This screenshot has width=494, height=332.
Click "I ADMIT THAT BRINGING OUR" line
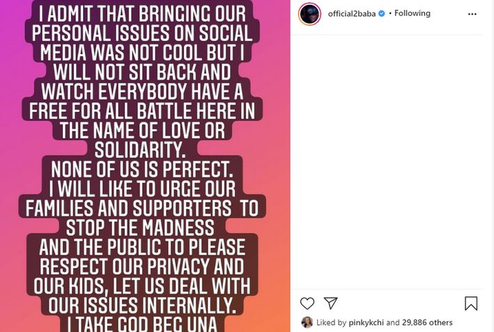pos(146,15)
